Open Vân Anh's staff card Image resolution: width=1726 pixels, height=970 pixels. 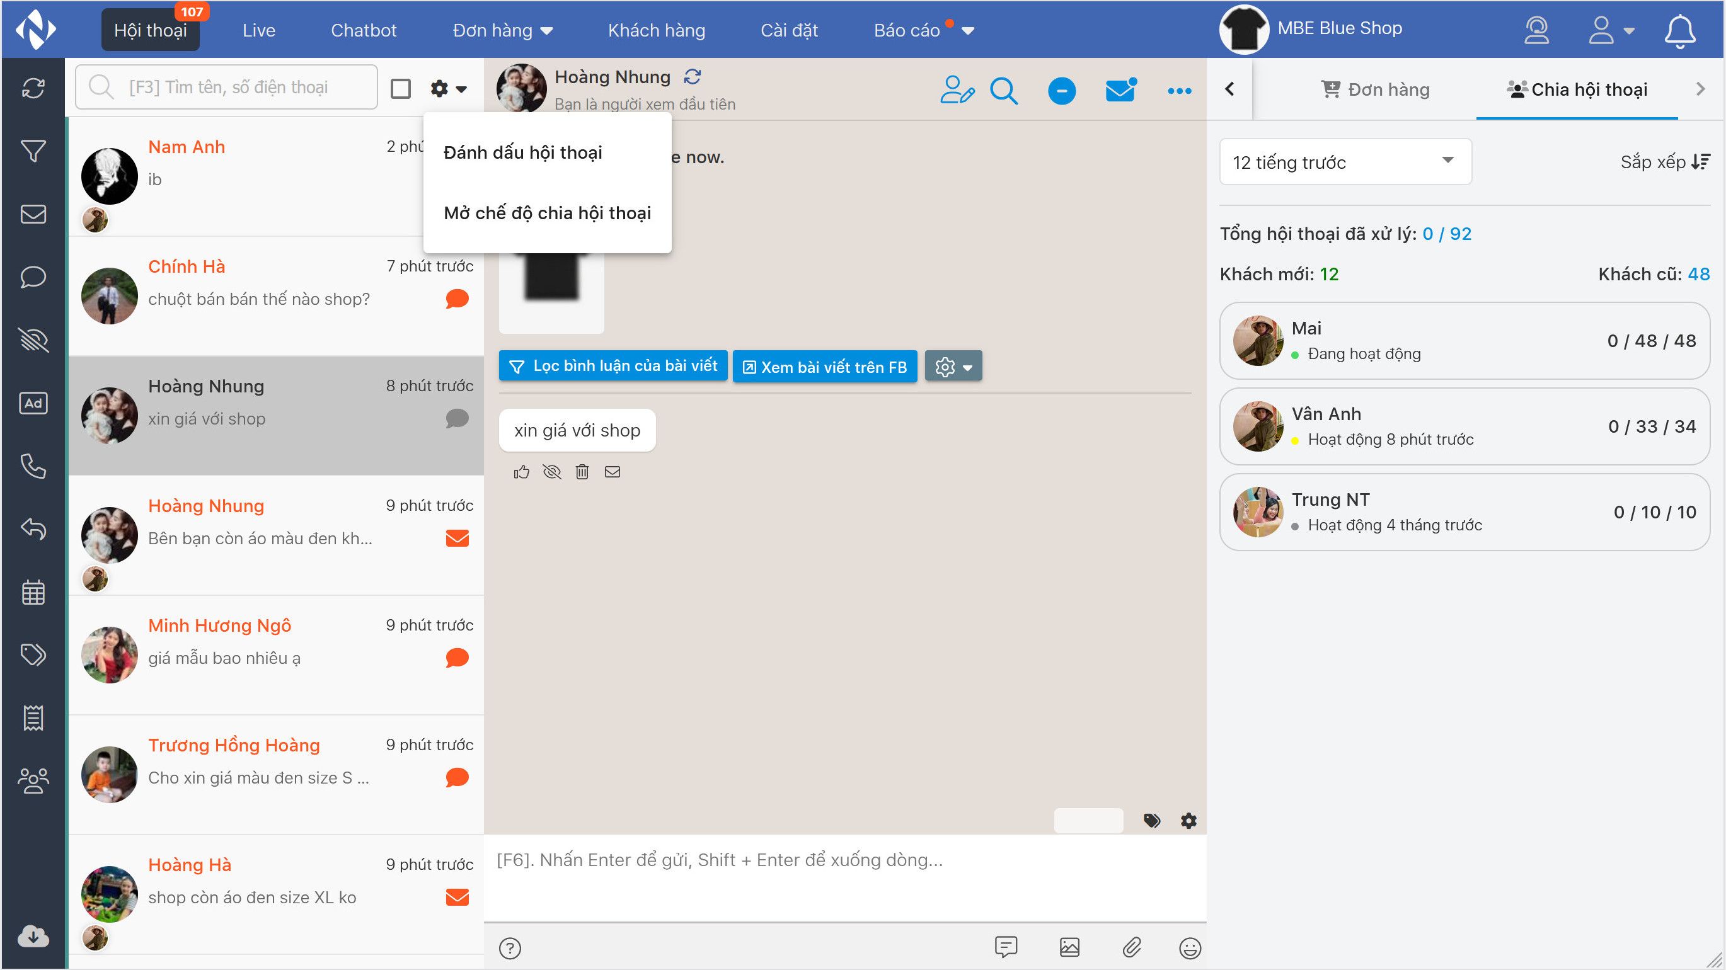click(x=1464, y=426)
